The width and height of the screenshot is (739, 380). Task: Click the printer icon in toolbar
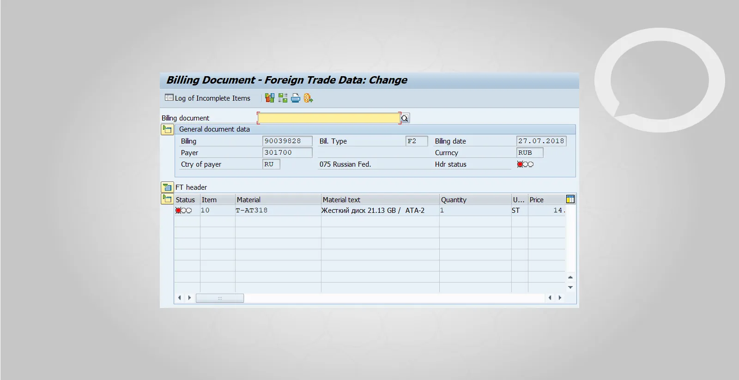[x=296, y=98]
